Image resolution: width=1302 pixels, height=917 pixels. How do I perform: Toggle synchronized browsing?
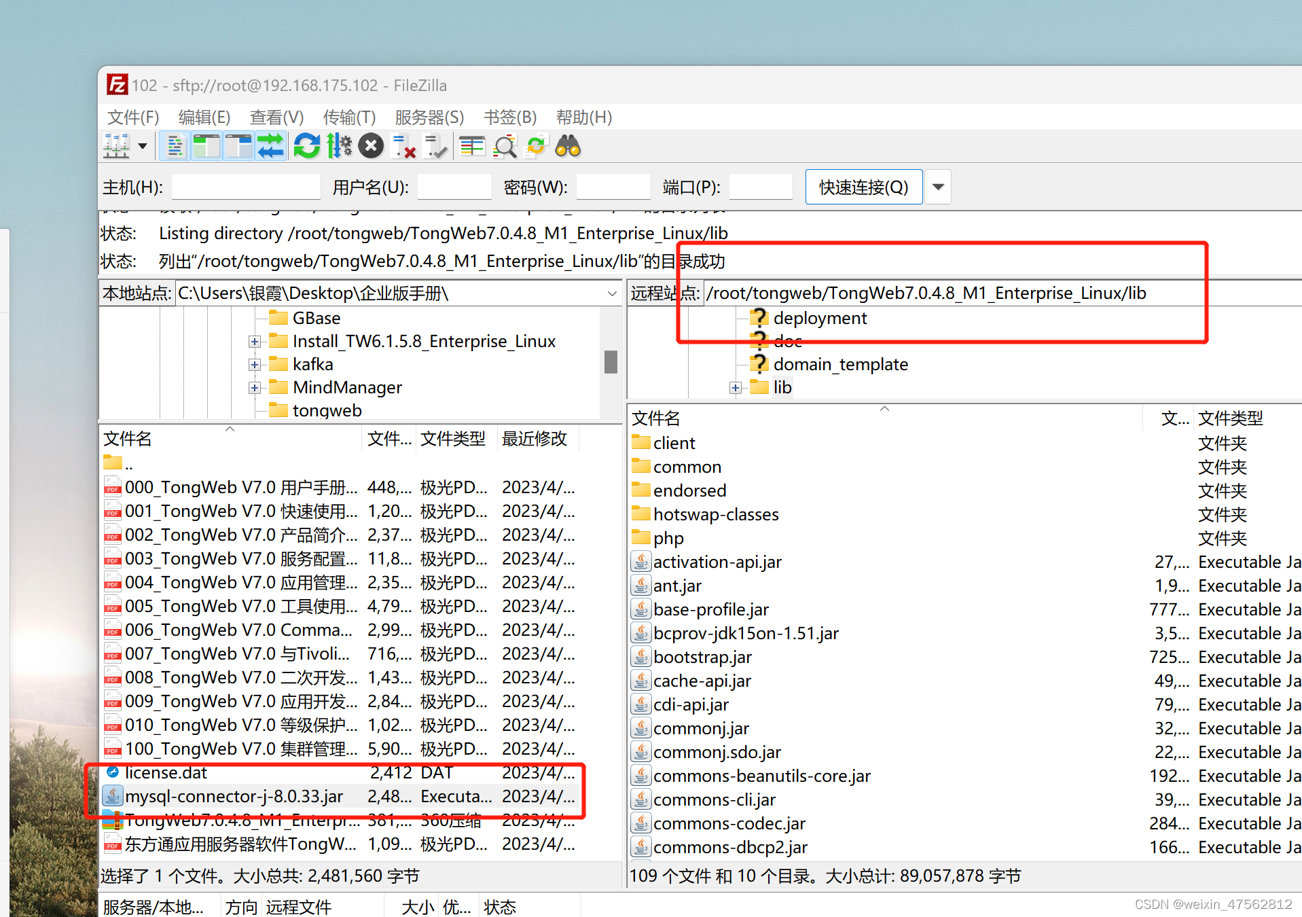pos(536,146)
